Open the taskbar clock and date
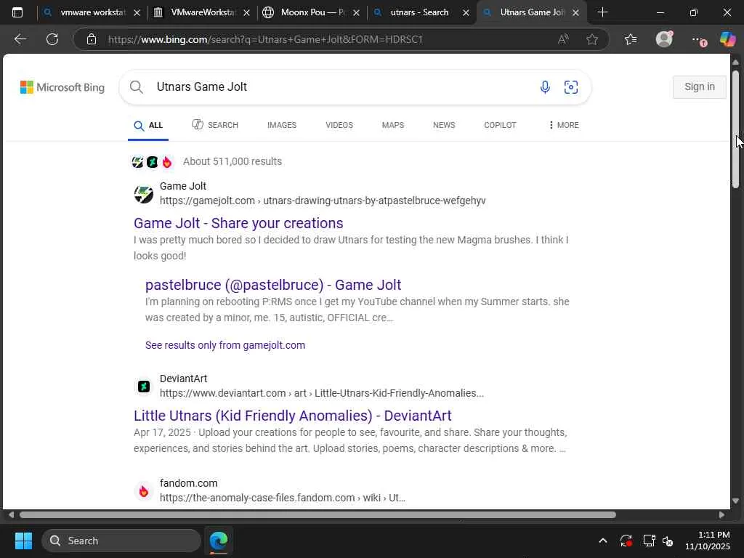 708,541
